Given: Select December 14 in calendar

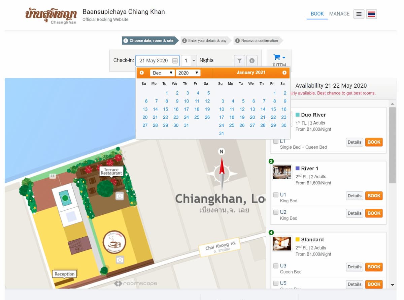Looking at the screenshot, I should 155,109.
